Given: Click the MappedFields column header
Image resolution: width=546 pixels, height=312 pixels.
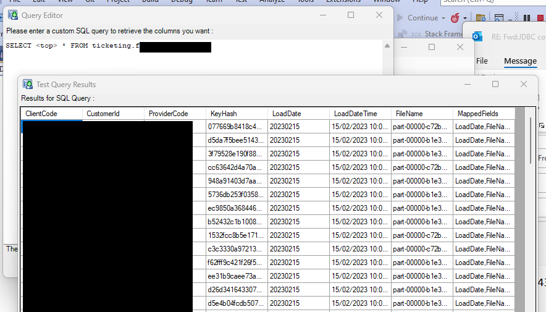Looking at the screenshot, I should (x=484, y=114).
